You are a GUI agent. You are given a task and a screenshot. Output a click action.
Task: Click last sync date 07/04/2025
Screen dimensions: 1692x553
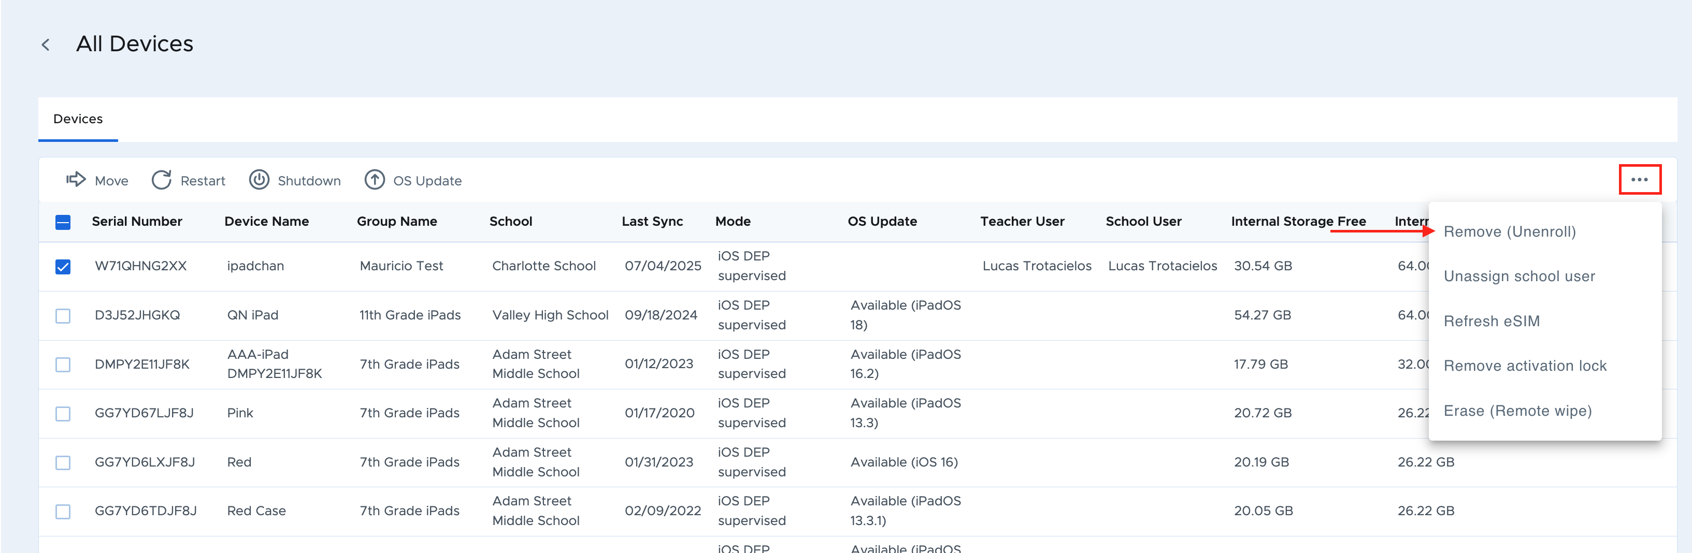[663, 266]
